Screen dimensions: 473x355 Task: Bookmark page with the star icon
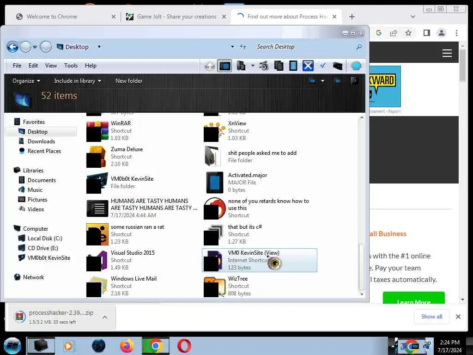click(408, 33)
